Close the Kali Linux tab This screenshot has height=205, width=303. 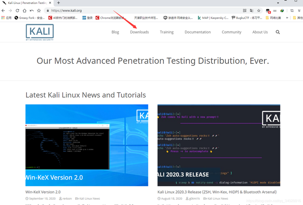50,3
